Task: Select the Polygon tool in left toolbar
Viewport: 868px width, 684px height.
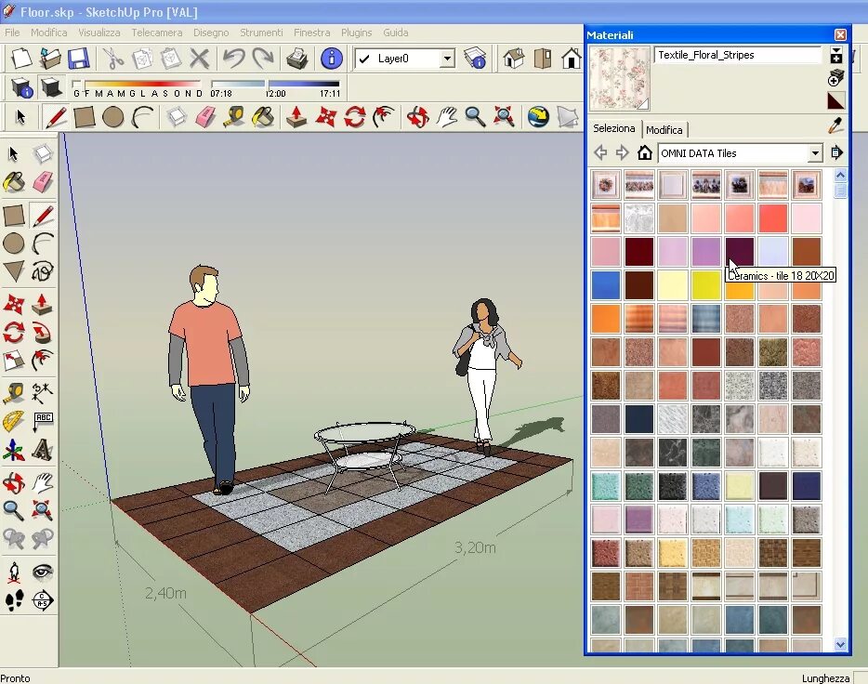Action: 14,271
